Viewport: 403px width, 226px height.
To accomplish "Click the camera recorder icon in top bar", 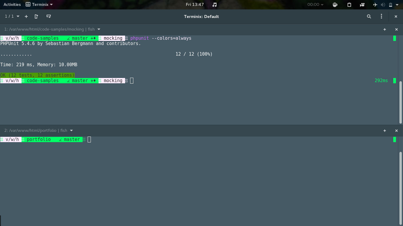I will [362, 4].
